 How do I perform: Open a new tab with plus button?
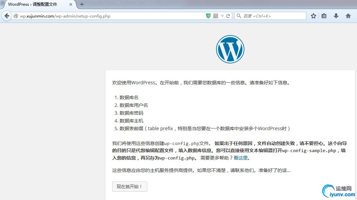pyautogui.click(x=82, y=4)
